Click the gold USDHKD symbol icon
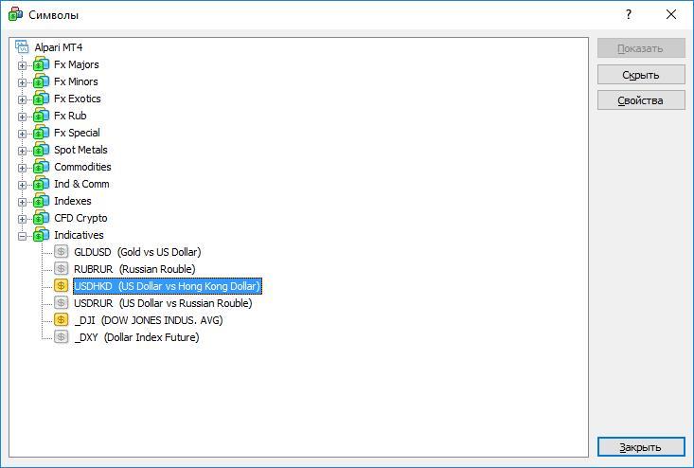 click(62, 286)
